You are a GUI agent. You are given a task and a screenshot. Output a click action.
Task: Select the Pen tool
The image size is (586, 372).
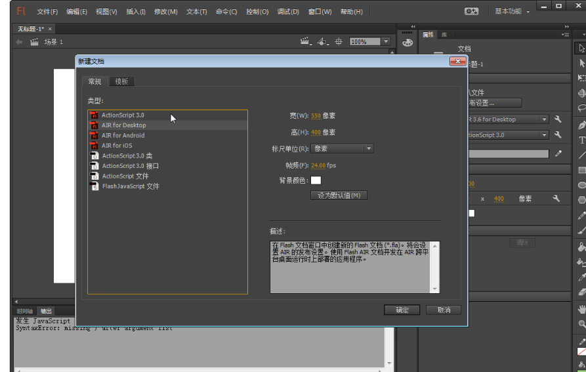coord(581,125)
